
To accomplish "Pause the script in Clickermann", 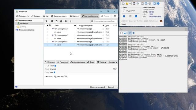I will [124, 16].
